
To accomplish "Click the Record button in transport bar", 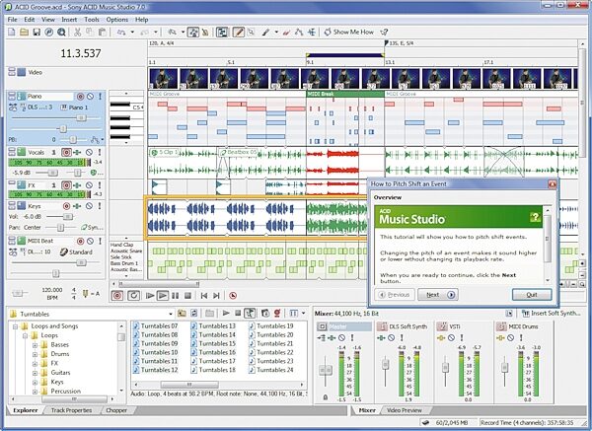I will 117,296.
